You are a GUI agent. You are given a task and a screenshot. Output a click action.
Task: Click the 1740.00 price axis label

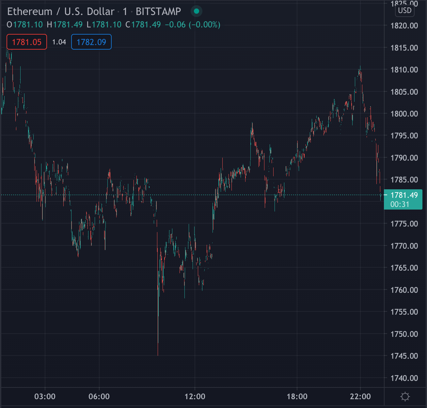click(x=404, y=378)
